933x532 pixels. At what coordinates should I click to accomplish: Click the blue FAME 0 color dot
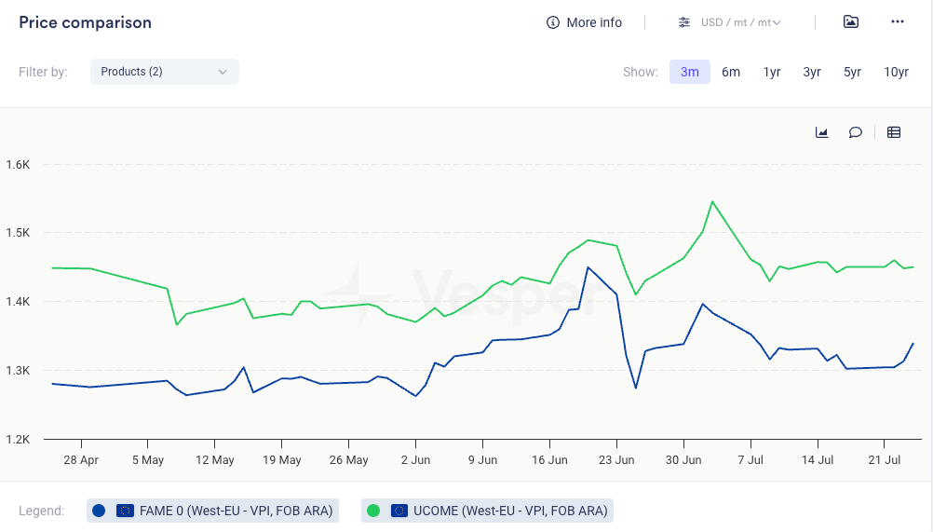click(x=100, y=511)
